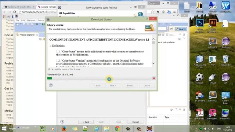This screenshot has height=132, width=235.
Task: Open Evernote icon in taskbar
Action: tap(43, 129)
